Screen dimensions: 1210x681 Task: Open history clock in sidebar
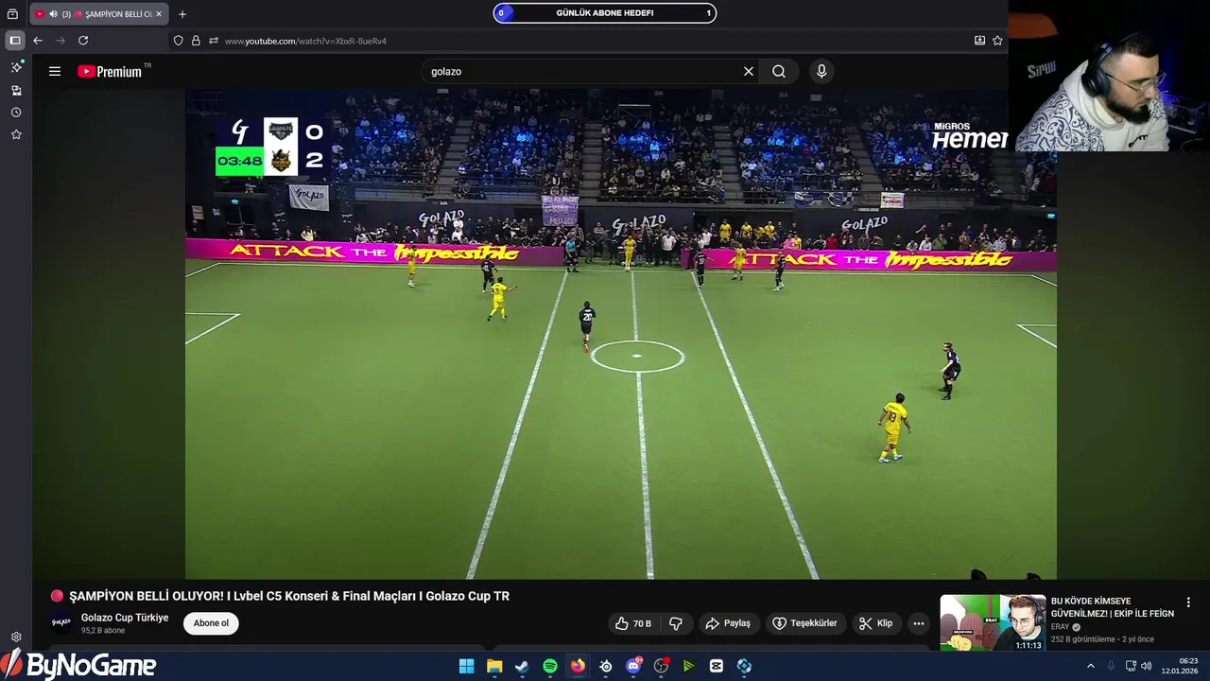(16, 113)
